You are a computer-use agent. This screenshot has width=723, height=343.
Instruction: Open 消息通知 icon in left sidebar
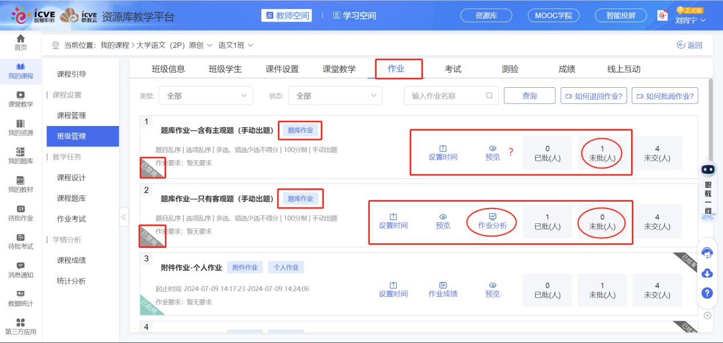coord(21,266)
